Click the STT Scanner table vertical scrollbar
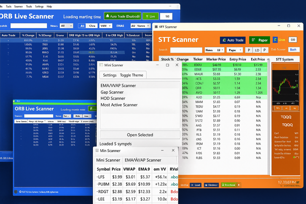This screenshot has width=306, height=204. (269, 117)
